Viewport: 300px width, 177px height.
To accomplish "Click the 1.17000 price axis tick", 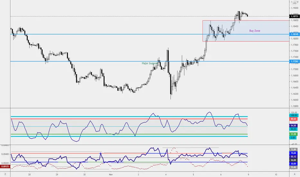I will tap(295, 69).
